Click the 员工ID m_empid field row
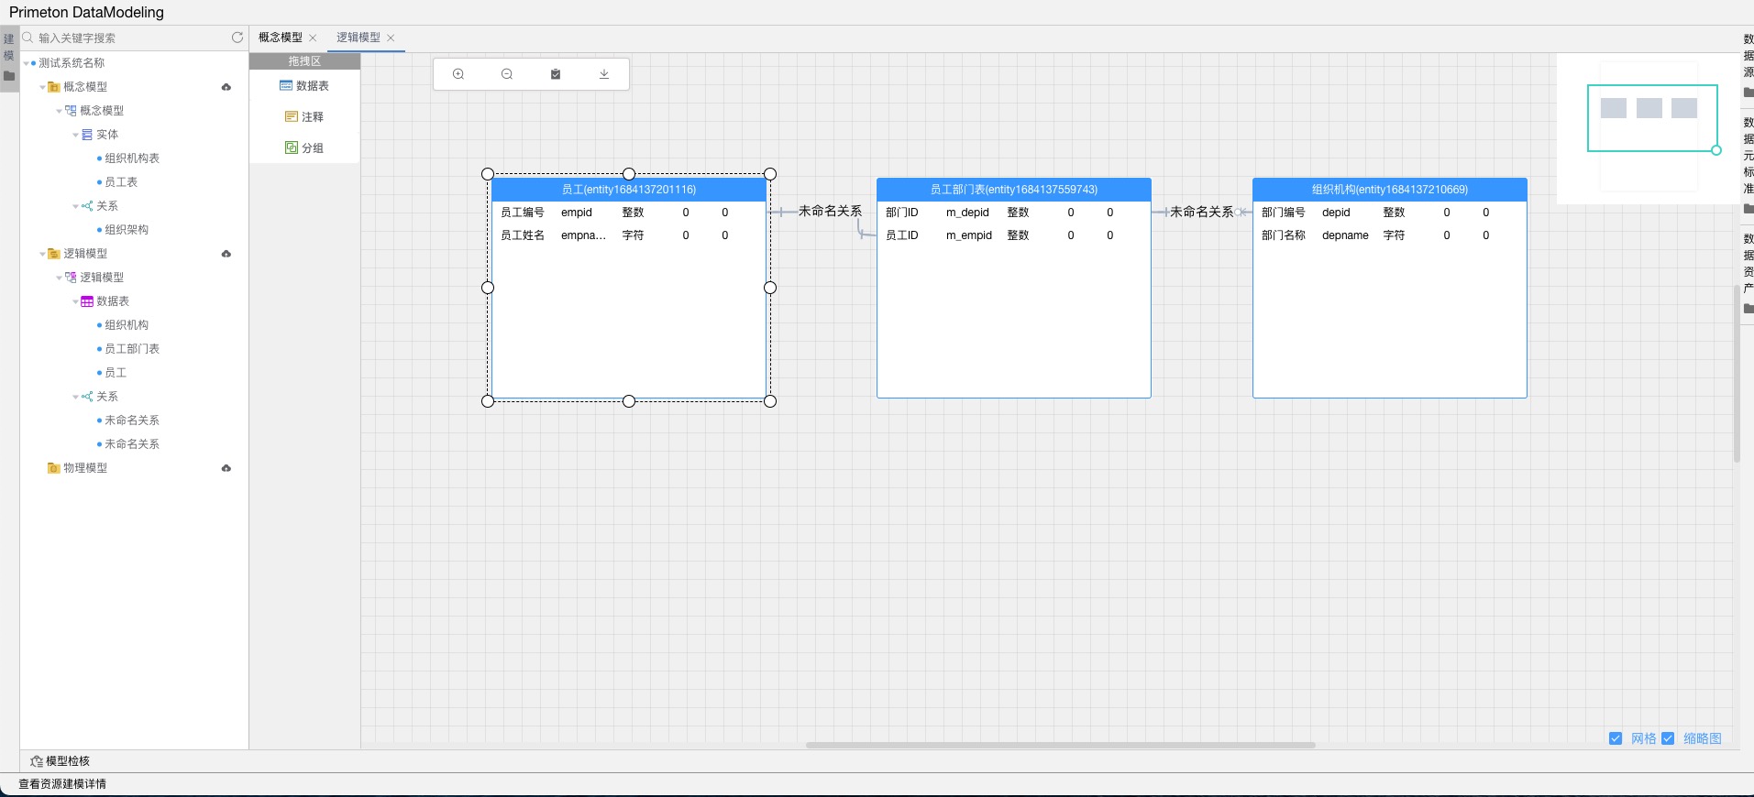This screenshot has height=797, width=1754. tap(1014, 235)
